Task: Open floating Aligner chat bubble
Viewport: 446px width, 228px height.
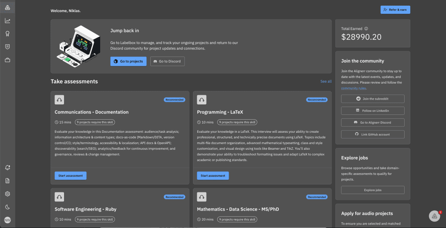Action: (434, 216)
